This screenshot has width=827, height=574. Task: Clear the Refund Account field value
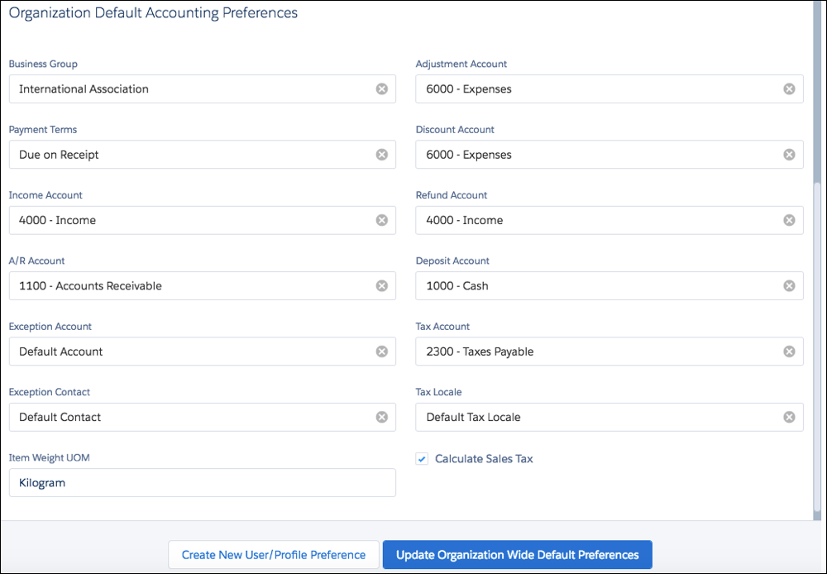click(789, 220)
